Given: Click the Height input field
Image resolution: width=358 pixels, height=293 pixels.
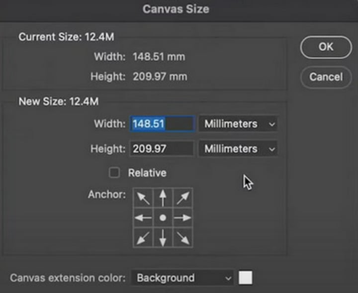Looking at the screenshot, I should tap(162, 149).
